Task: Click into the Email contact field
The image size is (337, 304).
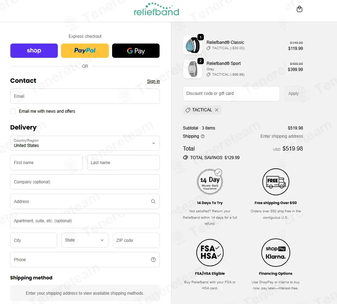Action: pyautogui.click(x=85, y=96)
